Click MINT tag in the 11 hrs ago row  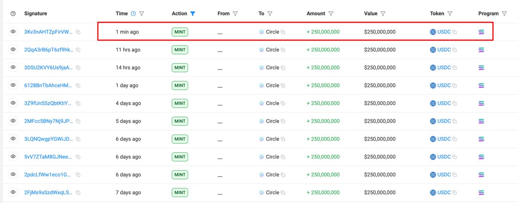pyautogui.click(x=180, y=50)
